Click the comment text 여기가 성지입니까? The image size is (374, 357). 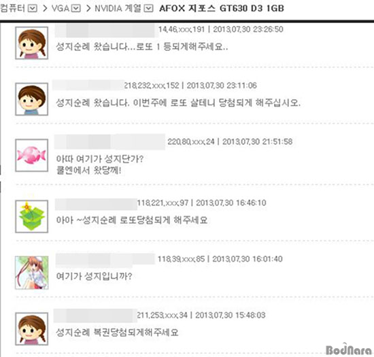click(x=94, y=276)
